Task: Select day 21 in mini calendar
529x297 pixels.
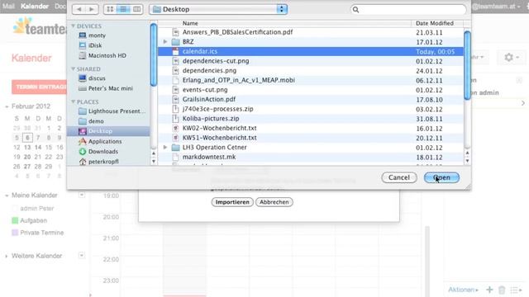Action: point(38,157)
